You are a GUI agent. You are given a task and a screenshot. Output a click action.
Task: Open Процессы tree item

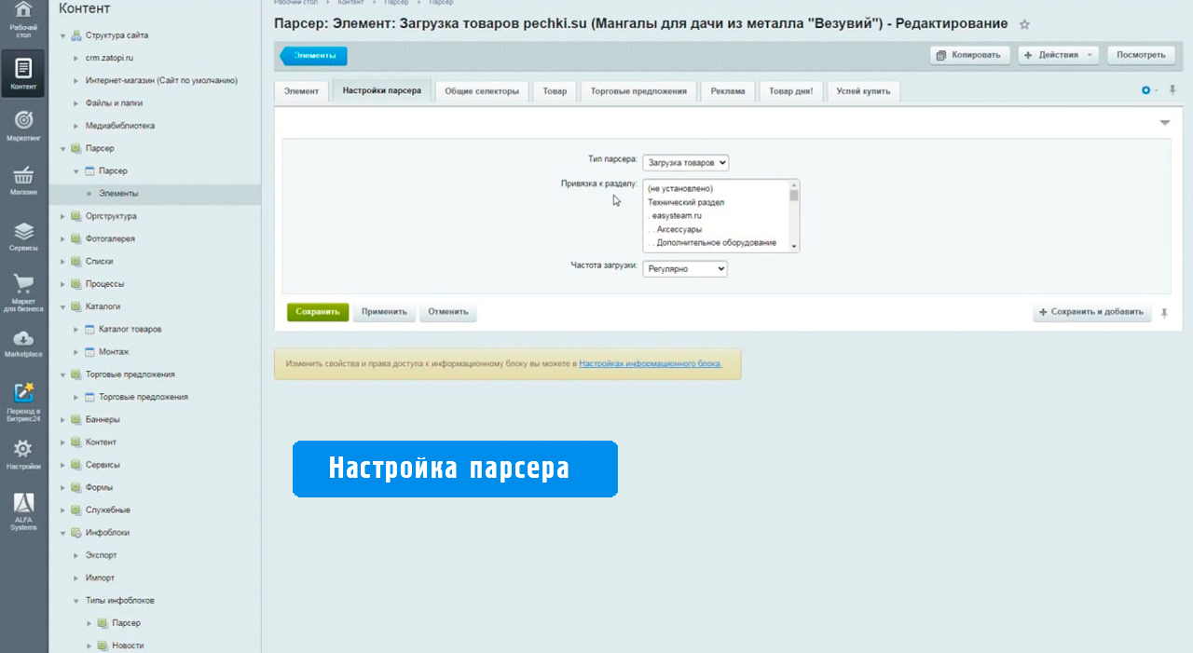pos(104,284)
